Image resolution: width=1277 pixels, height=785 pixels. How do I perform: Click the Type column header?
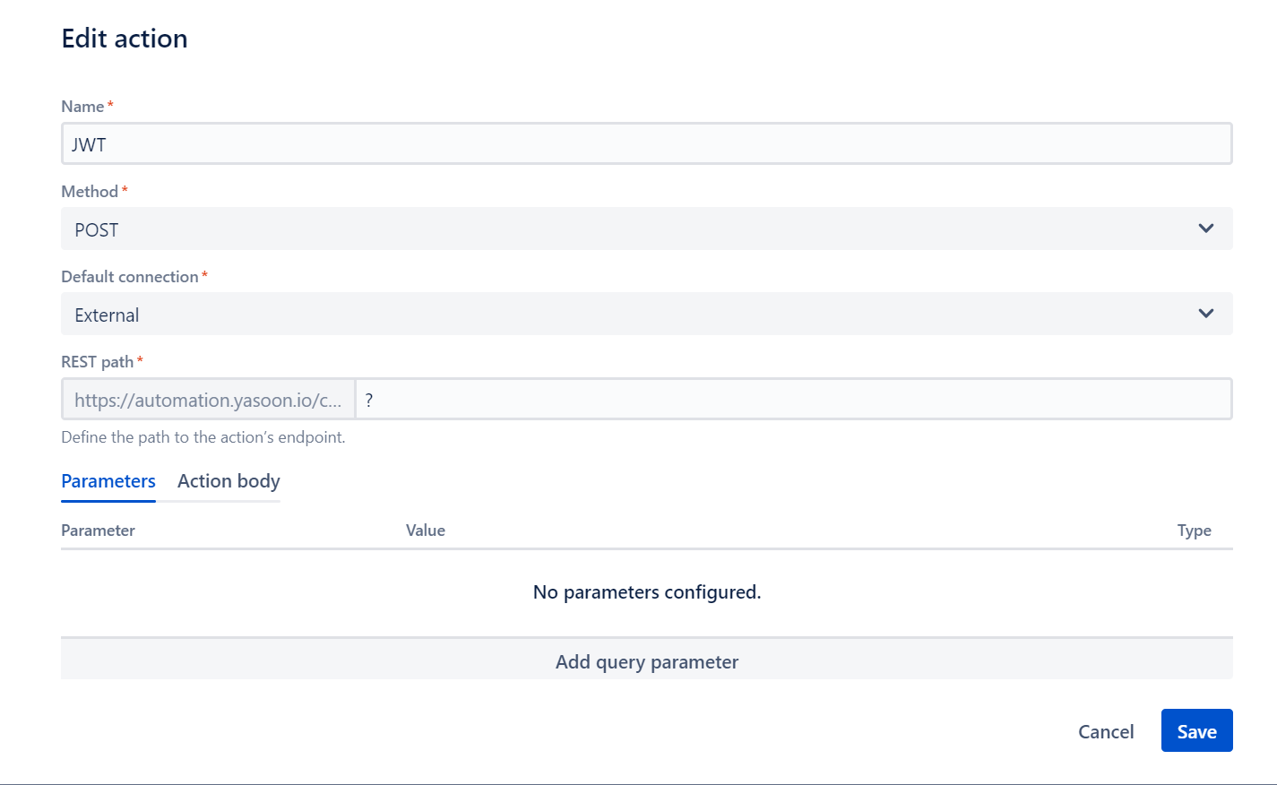[x=1195, y=530]
